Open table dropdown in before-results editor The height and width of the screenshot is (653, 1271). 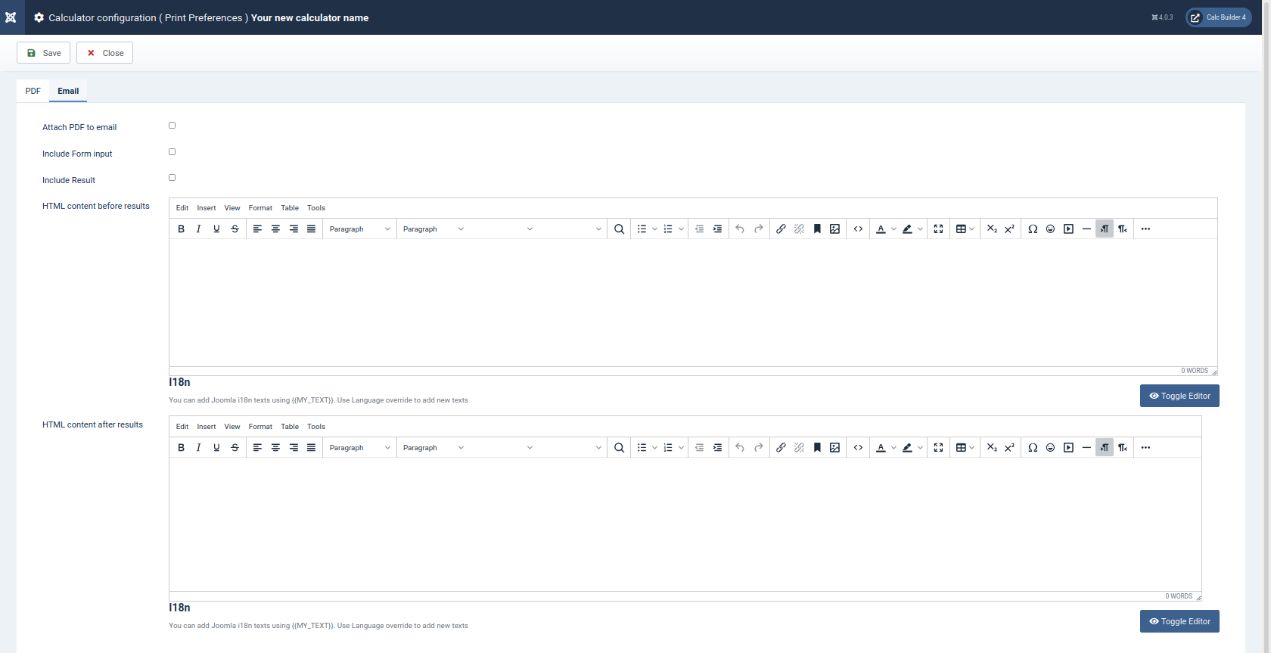pyautogui.click(x=965, y=229)
